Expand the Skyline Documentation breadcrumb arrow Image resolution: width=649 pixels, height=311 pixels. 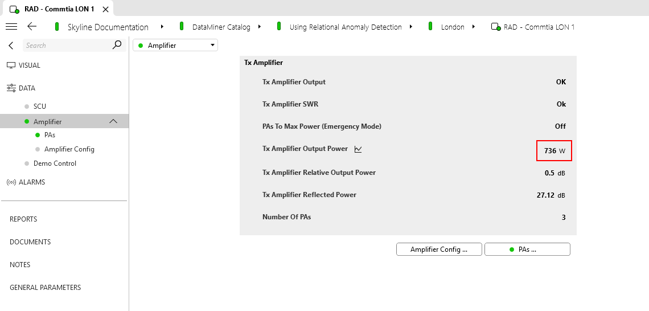pyautogui.click(x=162, y=27)
